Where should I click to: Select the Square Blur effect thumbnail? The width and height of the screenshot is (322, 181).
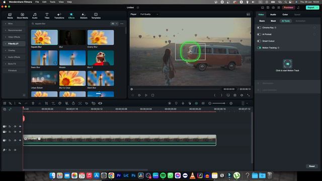coord(44,37)
